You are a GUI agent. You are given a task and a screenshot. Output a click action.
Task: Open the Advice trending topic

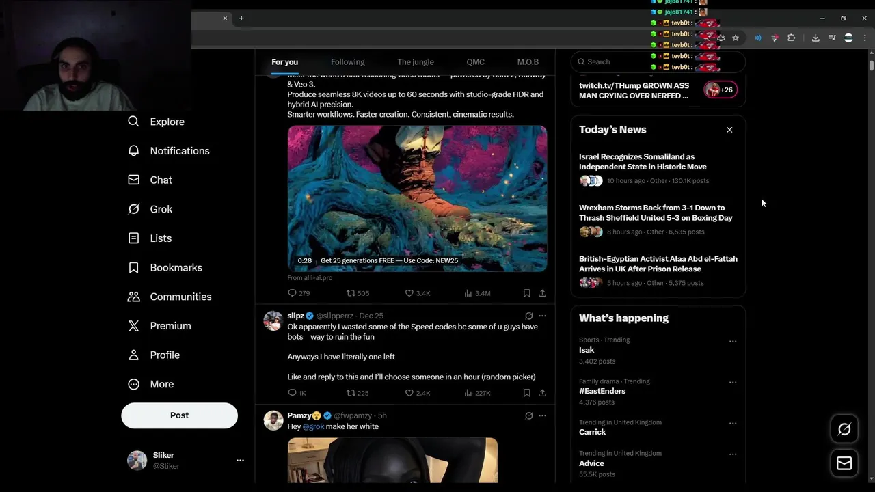pos(591,463)
